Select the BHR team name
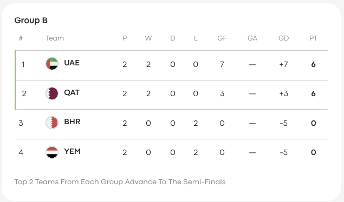 72,122
